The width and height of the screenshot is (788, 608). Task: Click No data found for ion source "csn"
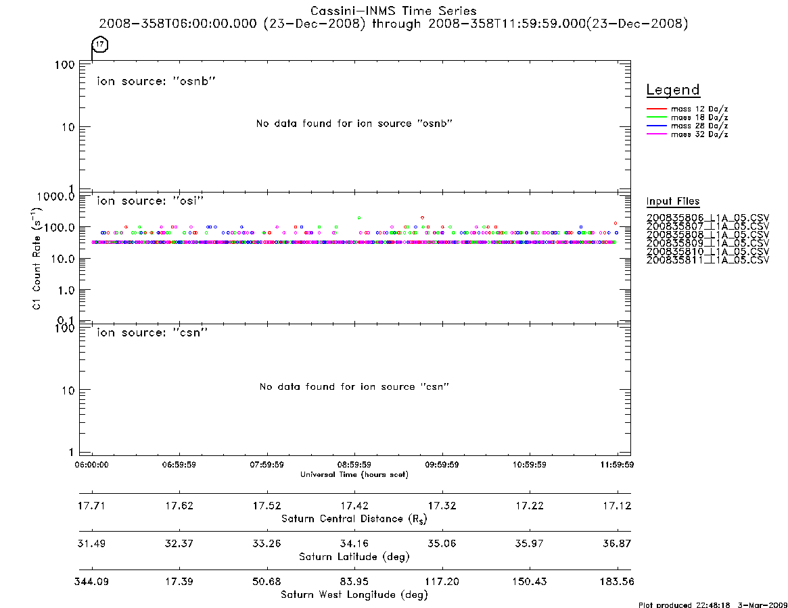[x=354, y=386]
